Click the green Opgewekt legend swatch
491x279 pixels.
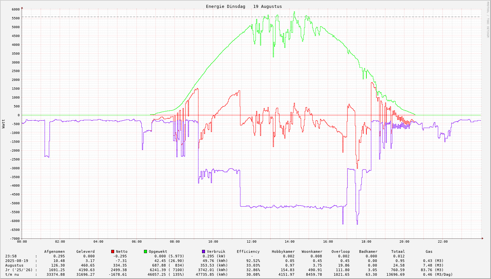tap(145, 251)
